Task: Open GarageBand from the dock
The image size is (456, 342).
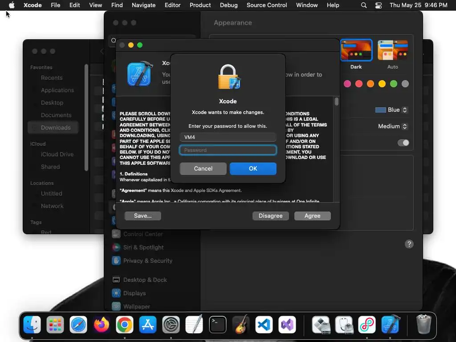Action: pyautogui.click(x=241, y=325)
